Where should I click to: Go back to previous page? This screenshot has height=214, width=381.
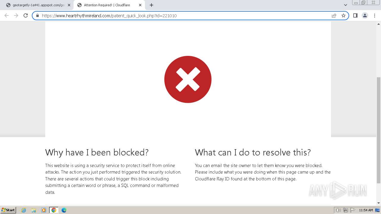pos(7,15)
